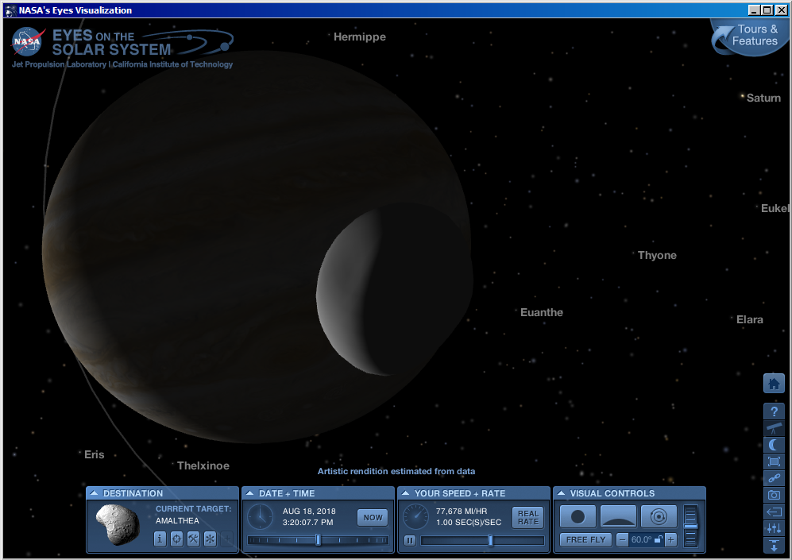Click the 60.0° field of view value

pyautogui.click(x=642, y=540)
